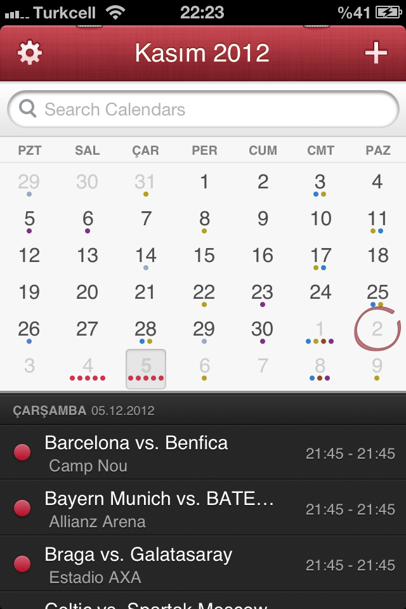Focus the Search Calendars field
This screenshot has width=406, height=609.
tap(203, 109)
